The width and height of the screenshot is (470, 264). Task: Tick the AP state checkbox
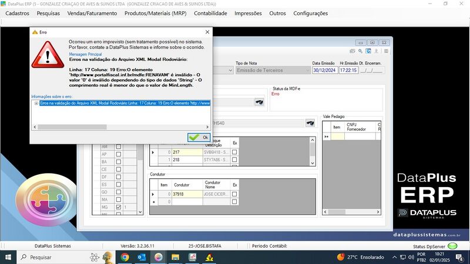pos(119,154)
